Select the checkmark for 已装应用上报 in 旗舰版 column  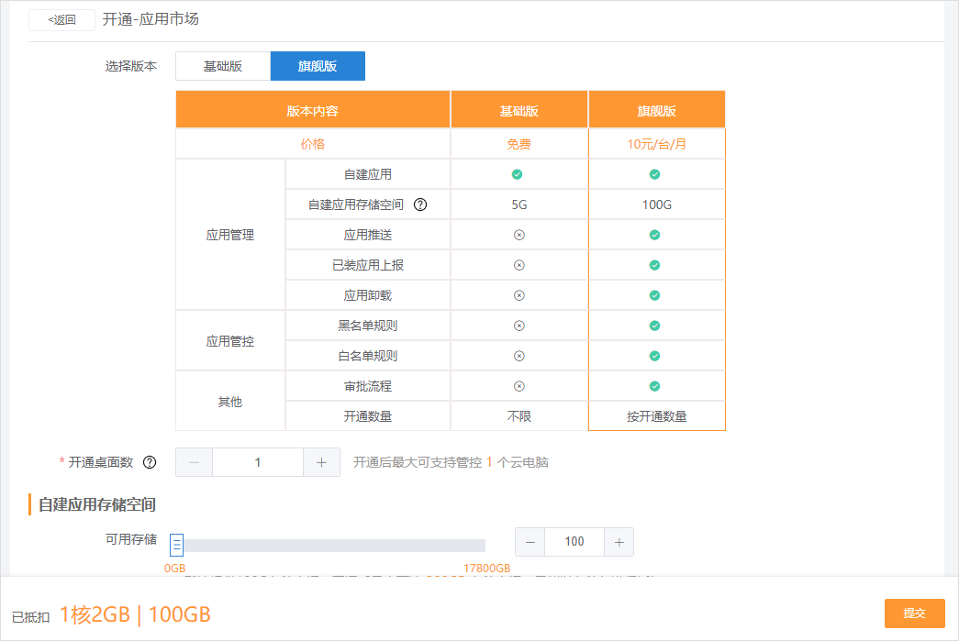pyautogui.click(x=655, y=265)
